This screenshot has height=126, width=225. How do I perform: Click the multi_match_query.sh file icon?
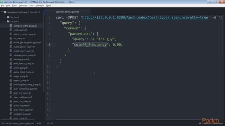(11, 63)
